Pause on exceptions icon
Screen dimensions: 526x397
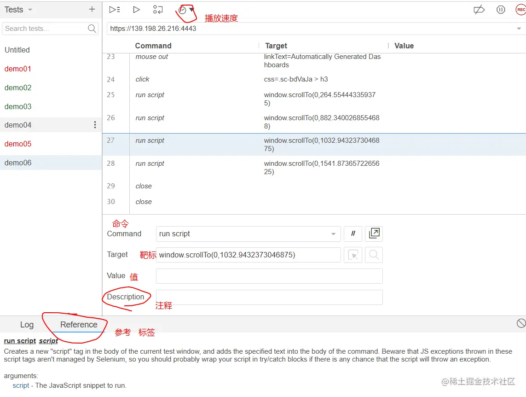(x=501, y=10)
